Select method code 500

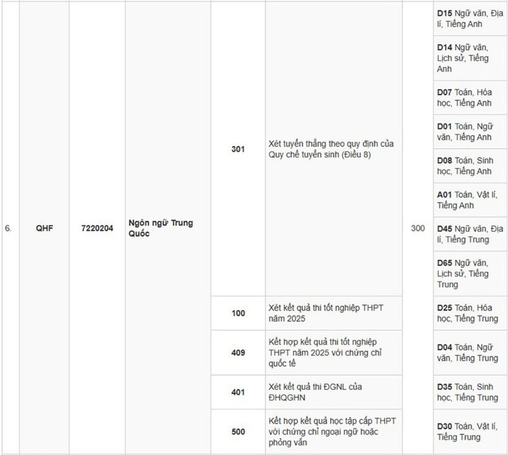click(238, 431)
